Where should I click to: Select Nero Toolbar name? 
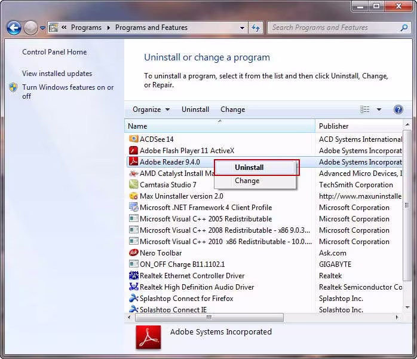click(161, 253)
